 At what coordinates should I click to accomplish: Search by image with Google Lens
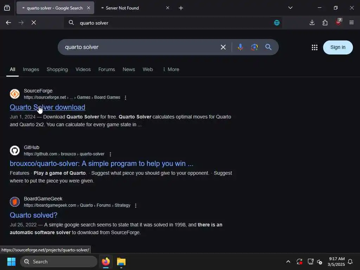click(x=255, y=47)
